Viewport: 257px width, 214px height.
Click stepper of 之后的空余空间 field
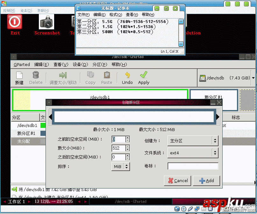pyautogui.click(x=127, y=157)
